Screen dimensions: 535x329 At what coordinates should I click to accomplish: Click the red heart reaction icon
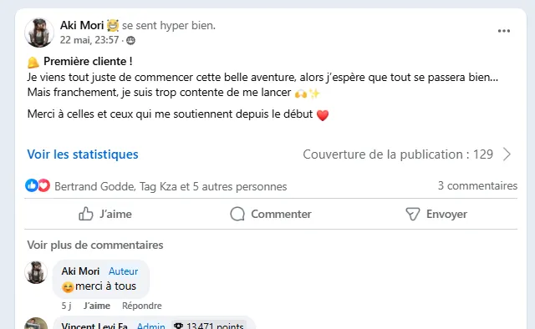pyautogui.click(x=44, y=186)
